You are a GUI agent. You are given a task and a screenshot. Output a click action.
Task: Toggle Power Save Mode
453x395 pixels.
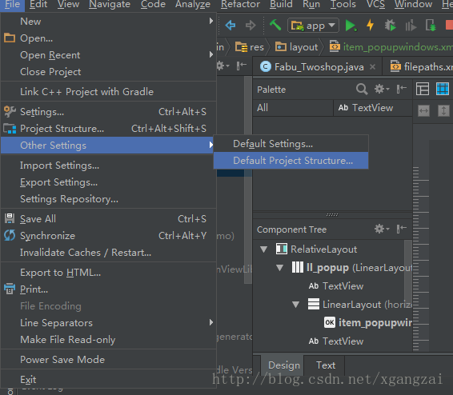(x=109, y=360)
